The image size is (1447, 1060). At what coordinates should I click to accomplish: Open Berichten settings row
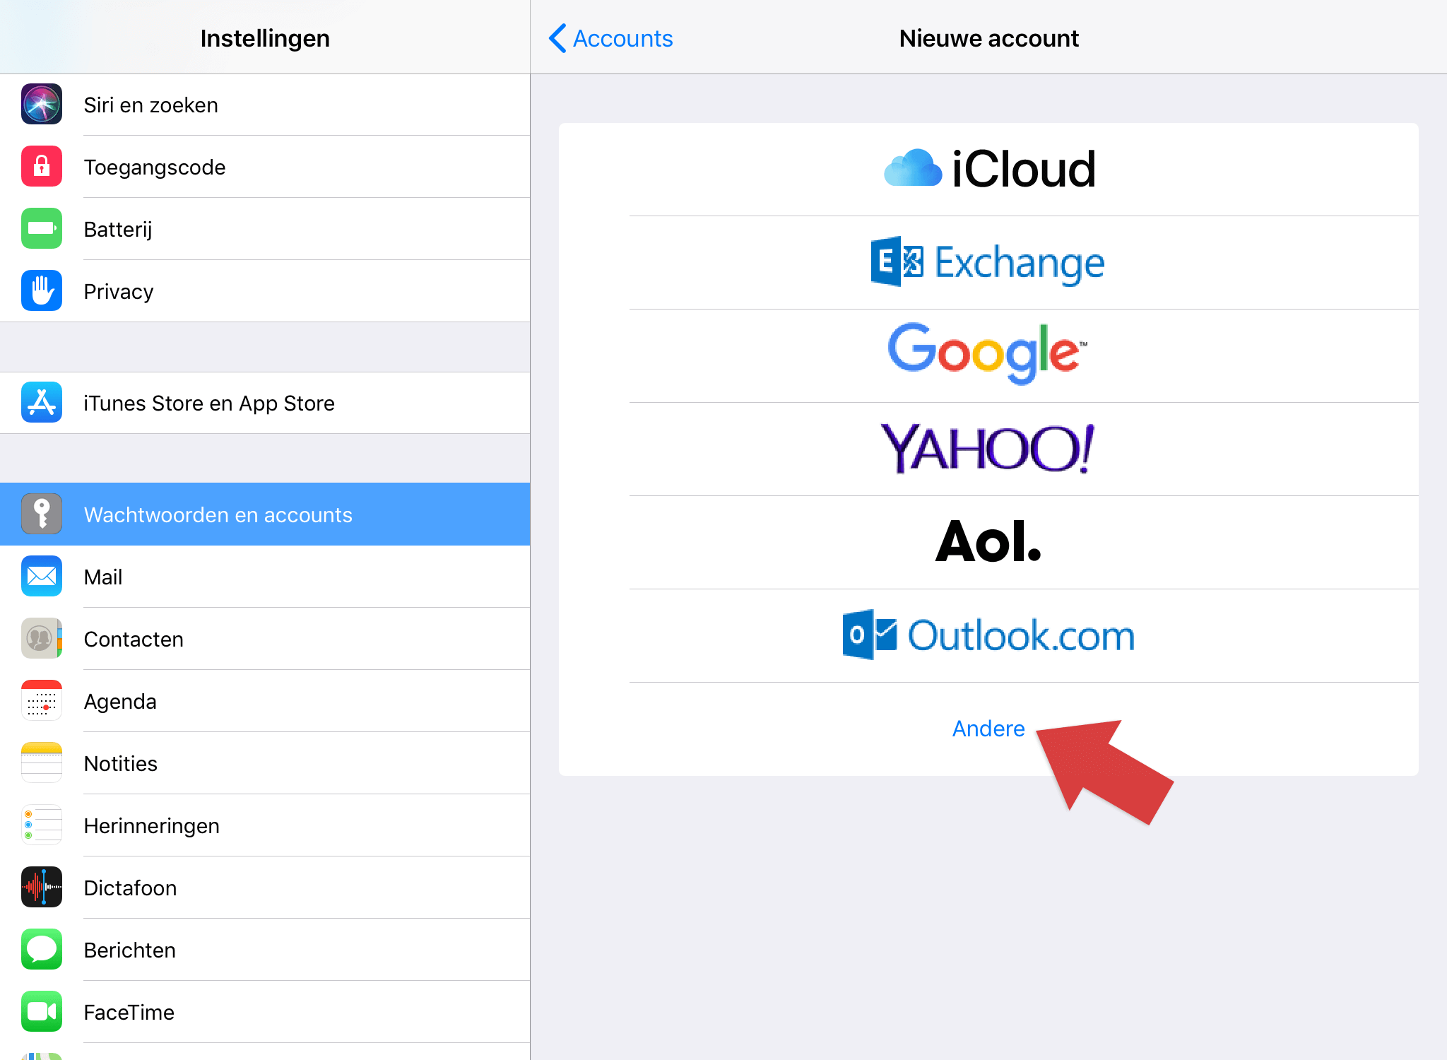(x=265, y=950)
